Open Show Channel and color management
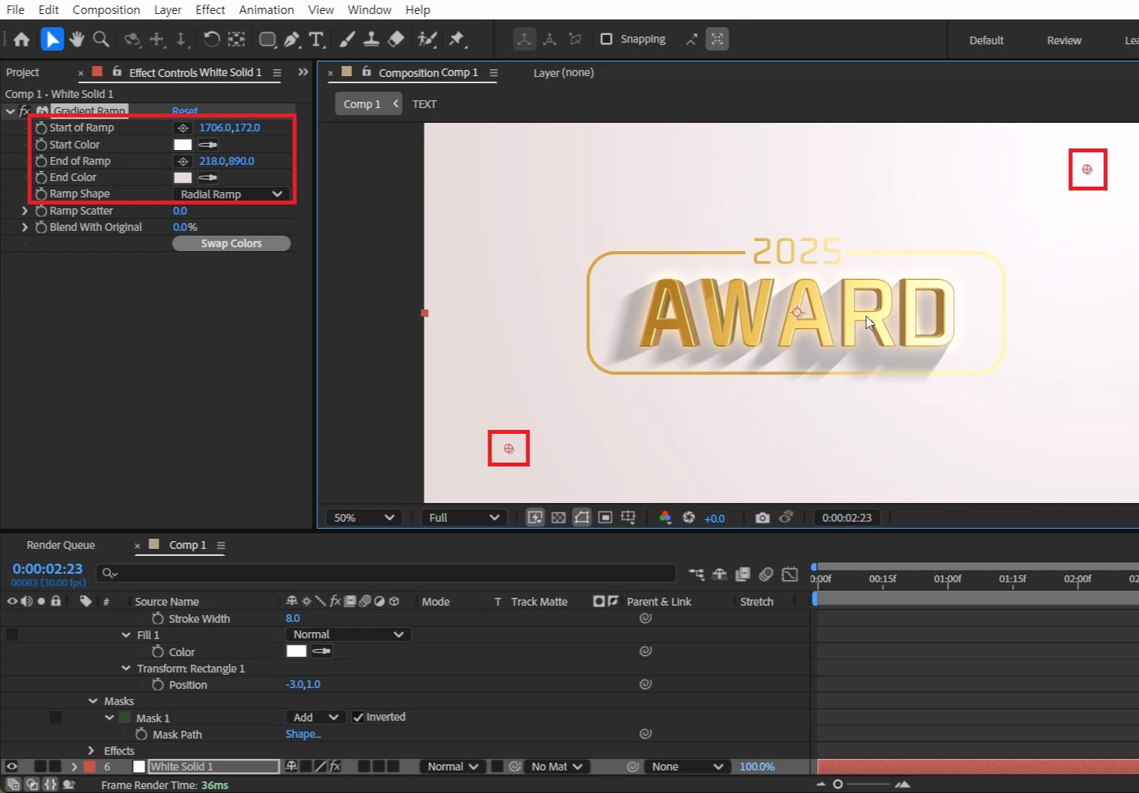This screenshot has width=1139, height=793. point(665,518)
